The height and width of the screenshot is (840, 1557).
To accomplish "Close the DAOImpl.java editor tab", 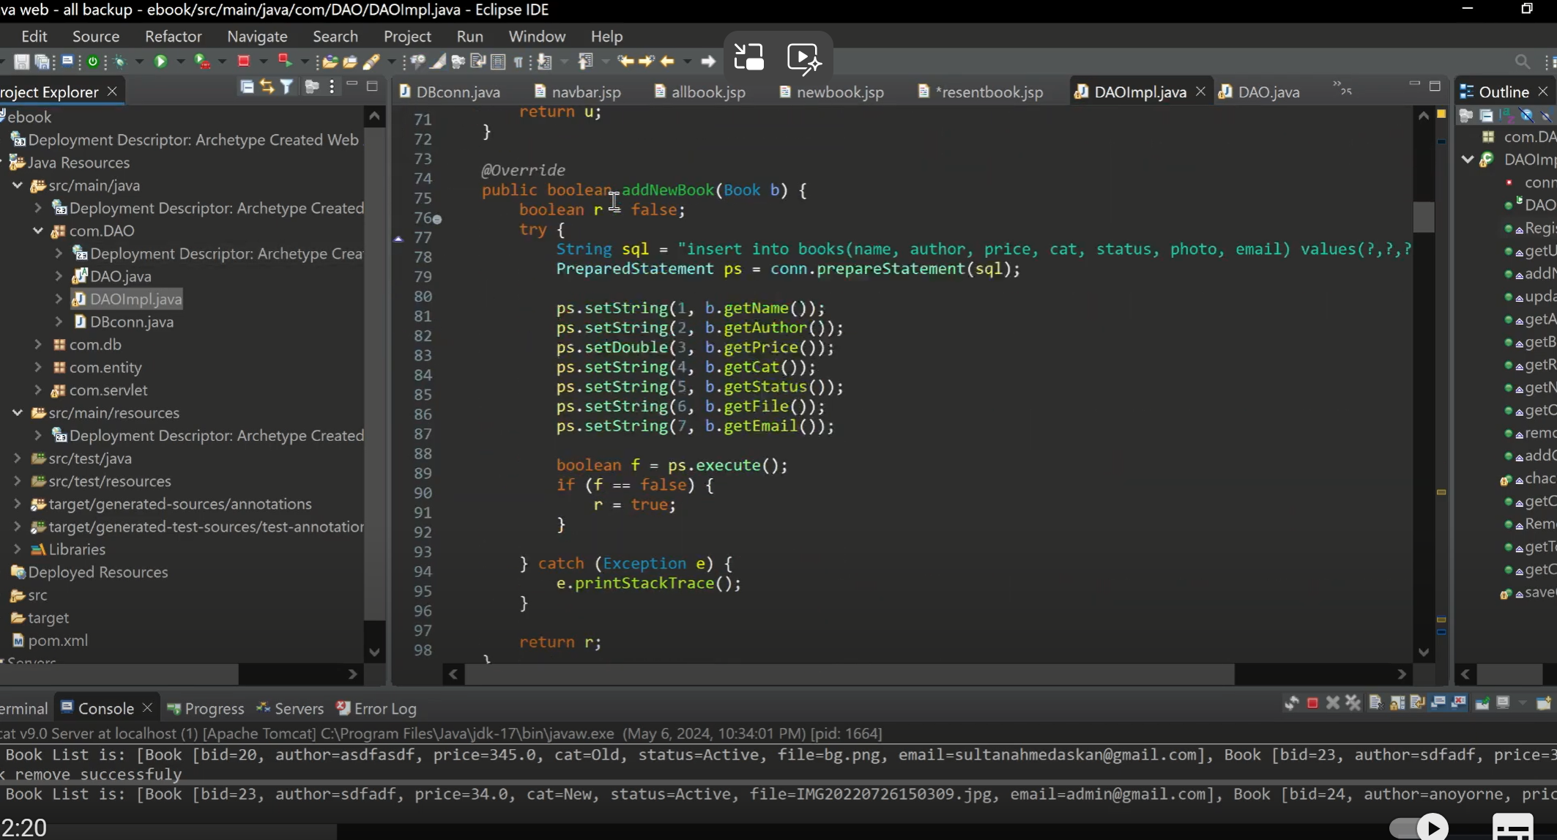I will point(1200,92).
